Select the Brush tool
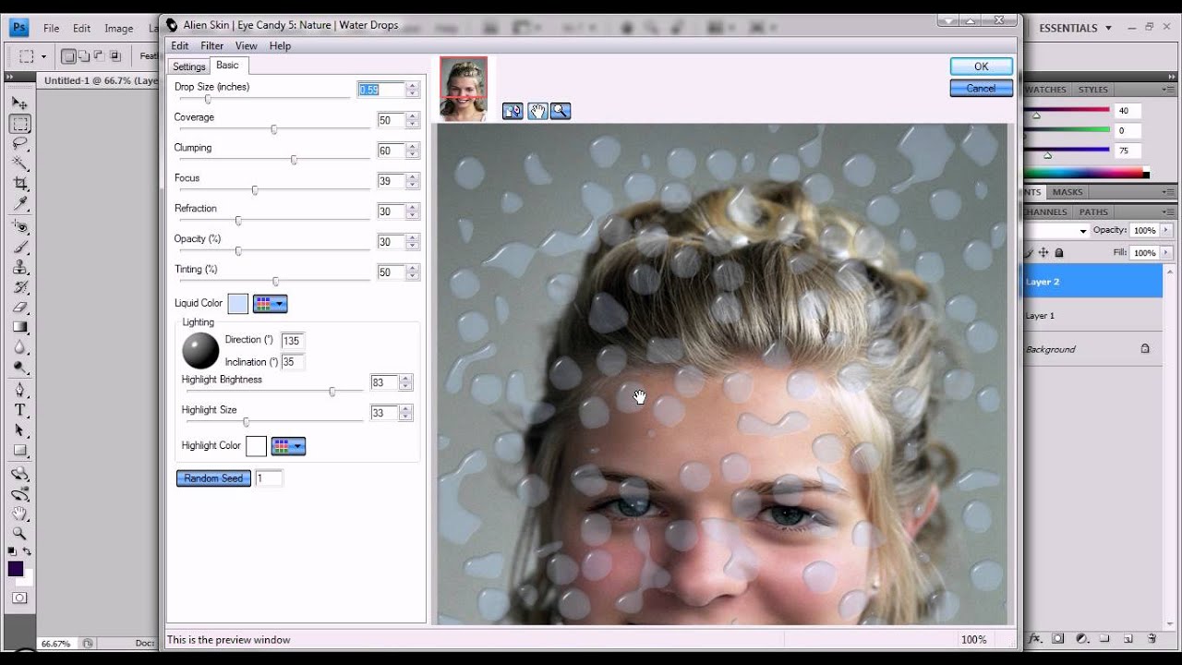Screen dimensions: 1182x665 point(19,248)
